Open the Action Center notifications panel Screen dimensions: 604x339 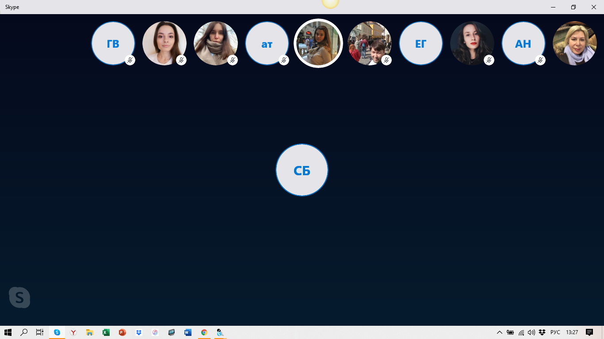pyautogui.click(x=589, y=332)
